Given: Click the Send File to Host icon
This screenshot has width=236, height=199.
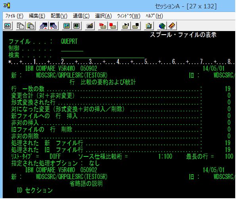Looking at the screenshot, I should pos(44,26).
